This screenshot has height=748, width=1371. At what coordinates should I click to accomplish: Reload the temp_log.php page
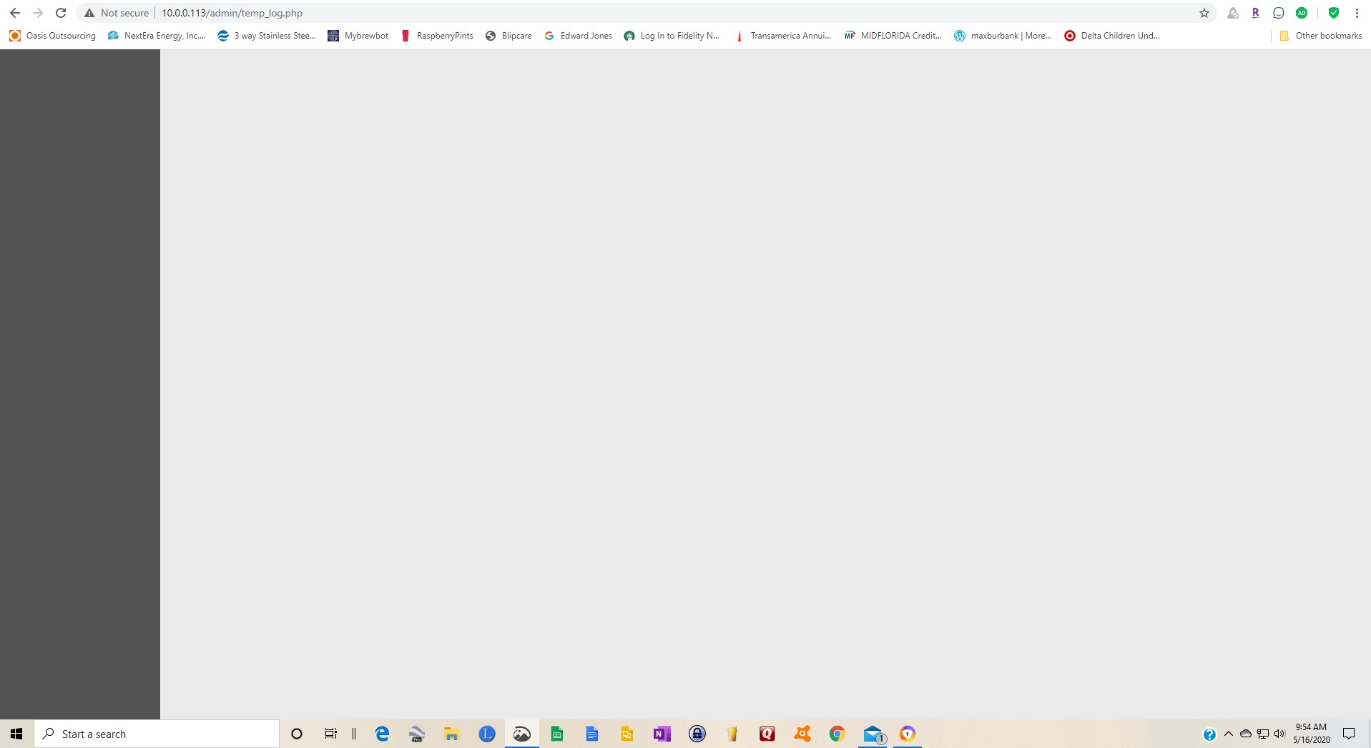61,13
